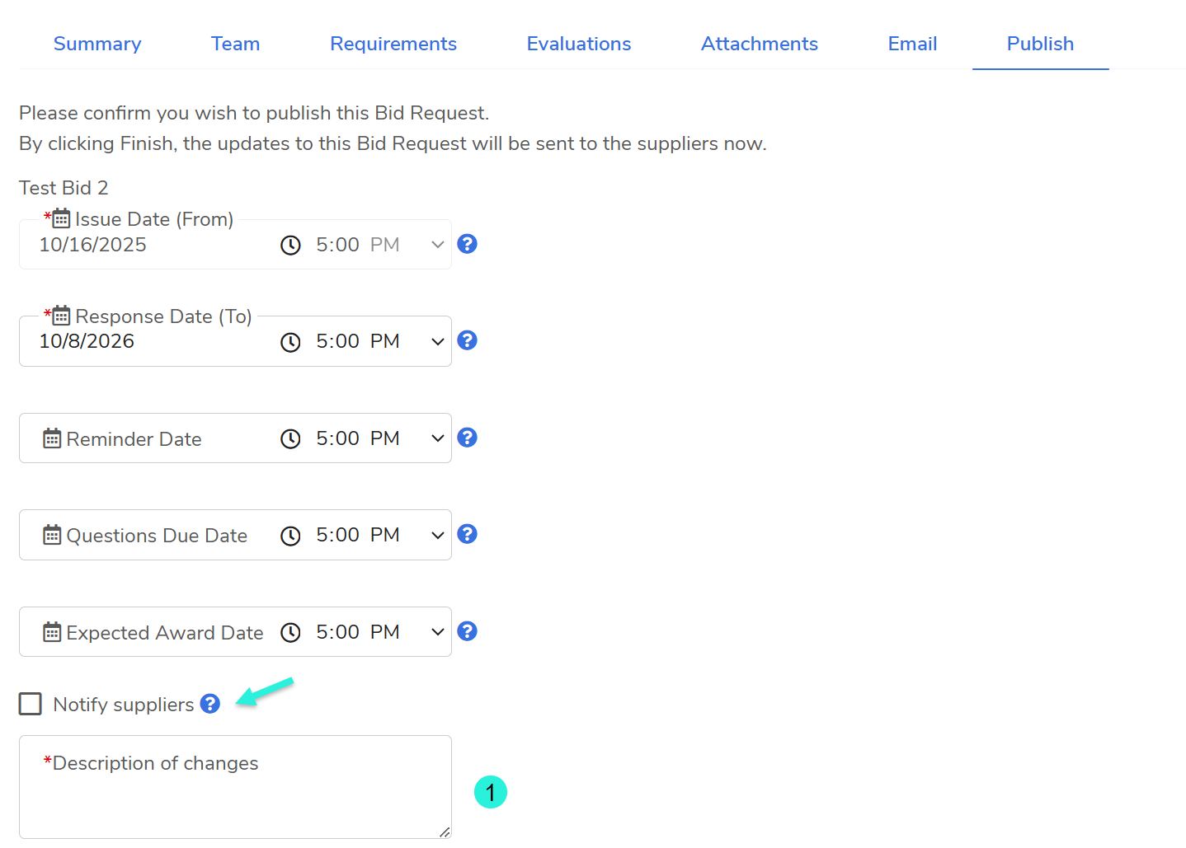Click the clock icon in Response Date
The image size is (1186, 848).
point(290,342)
